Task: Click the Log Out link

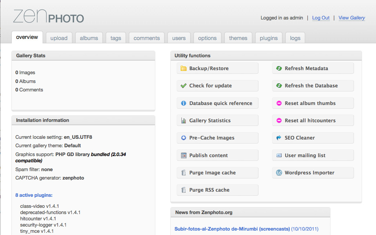Action: [321, 18]
